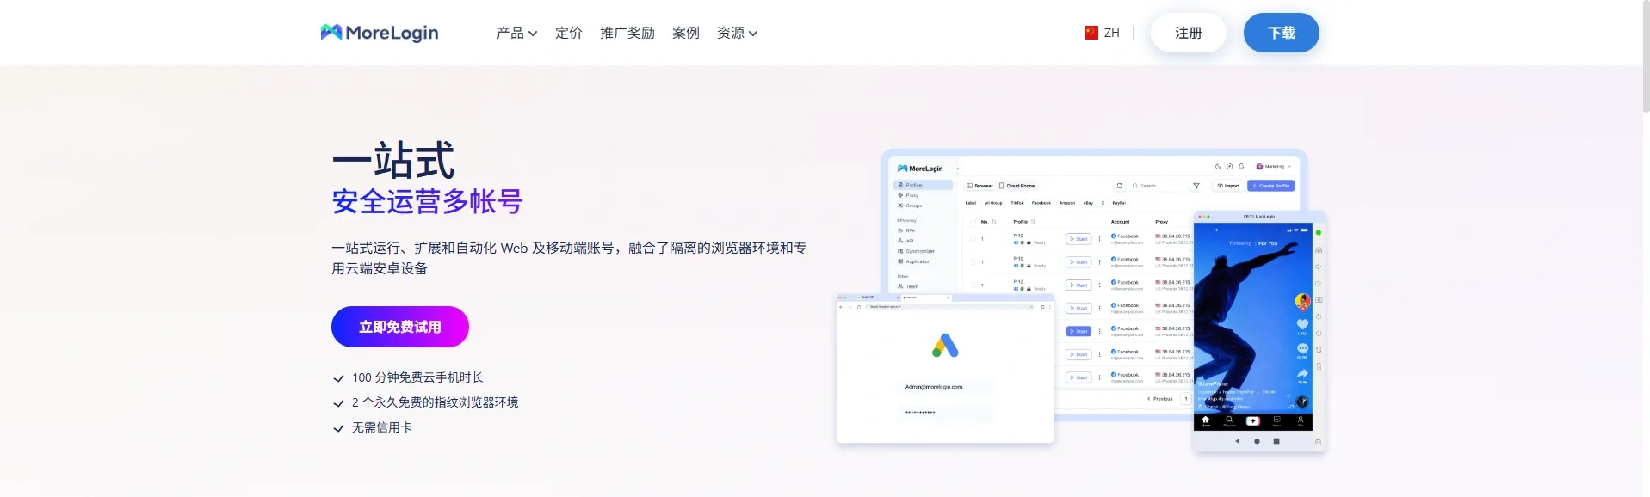Select Groups in the preview sidebar
The width and height of the screenshot is (1650, 497).
pos(910,206)
